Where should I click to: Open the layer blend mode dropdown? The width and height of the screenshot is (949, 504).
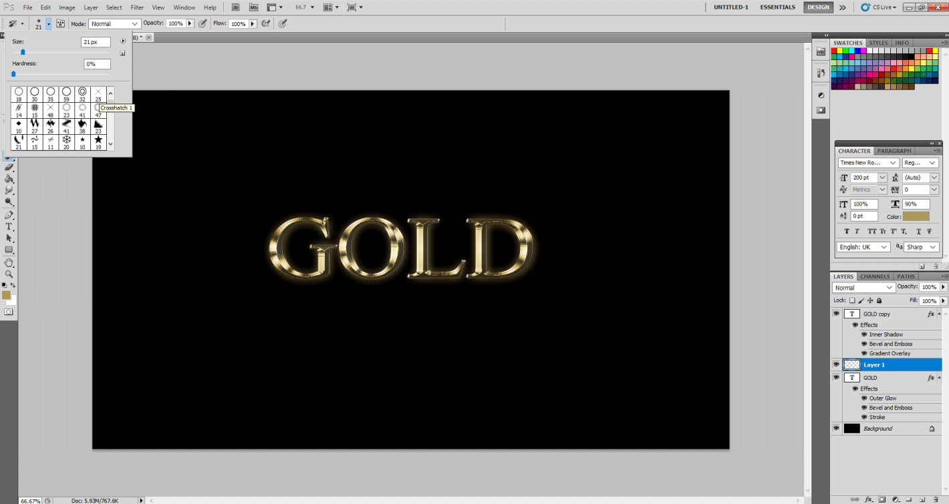862,286
